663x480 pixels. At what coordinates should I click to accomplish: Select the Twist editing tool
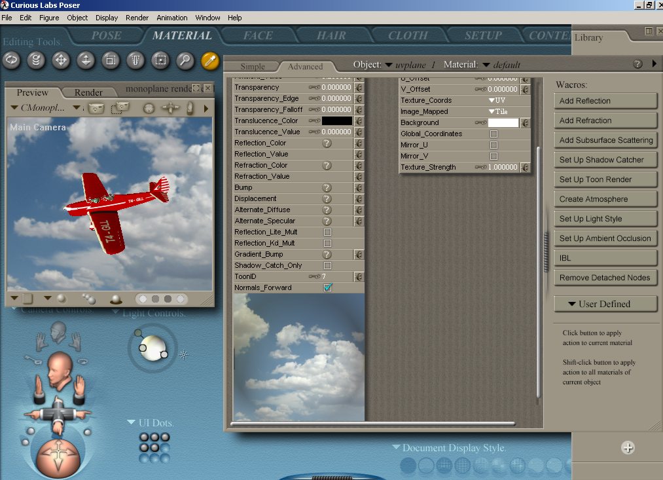36,60
